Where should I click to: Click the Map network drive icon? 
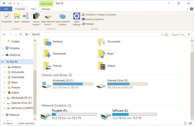pyautogui.click(x=48, y=17)
